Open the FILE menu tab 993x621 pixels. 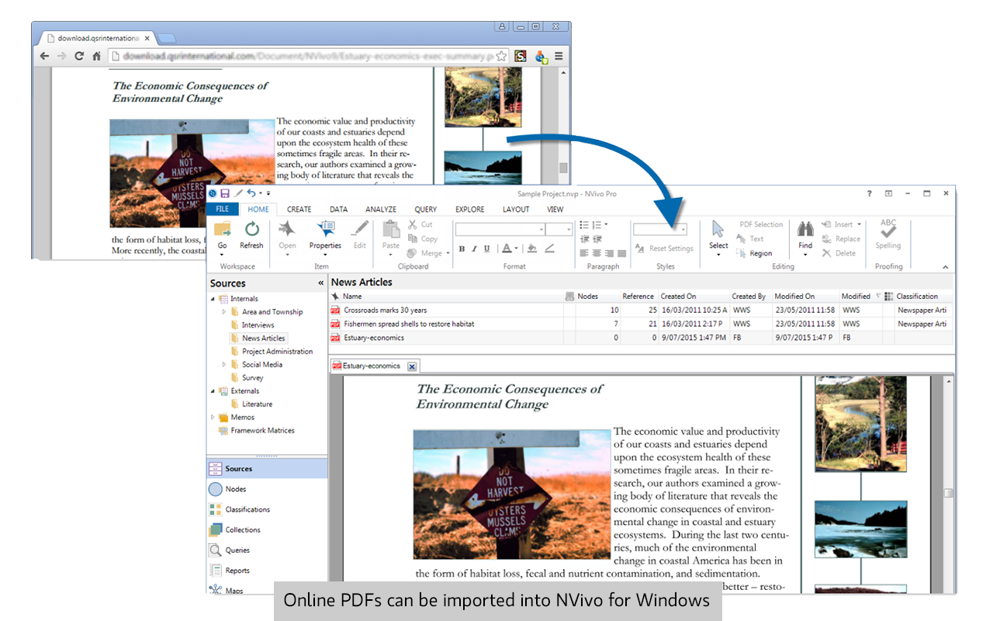[x=222, y=210]
